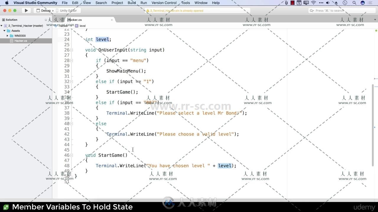378x212 pixels.
Task: Click the 2_Terminal_Hacker solution icon
Action: (x=6, y=26)
